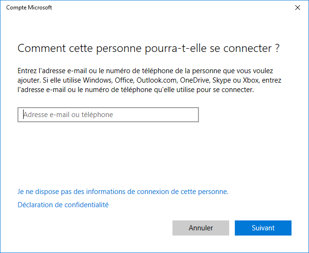Viewport: 309px width, 253px height.
Task: Click the Compte Microsoft title bar text
Action: tap(29, 8)
